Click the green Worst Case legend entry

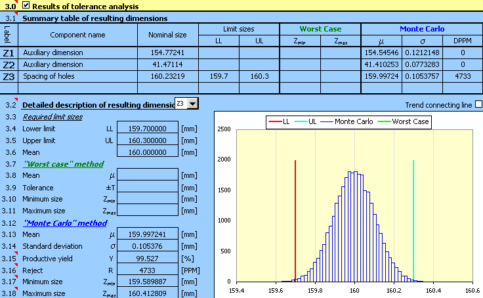[406, 121]
